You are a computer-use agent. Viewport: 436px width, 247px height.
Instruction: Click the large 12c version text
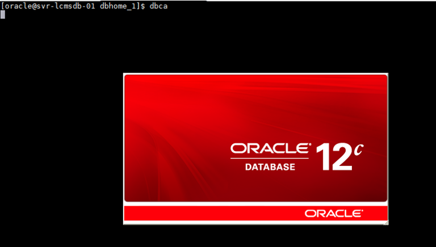(340, 157)
